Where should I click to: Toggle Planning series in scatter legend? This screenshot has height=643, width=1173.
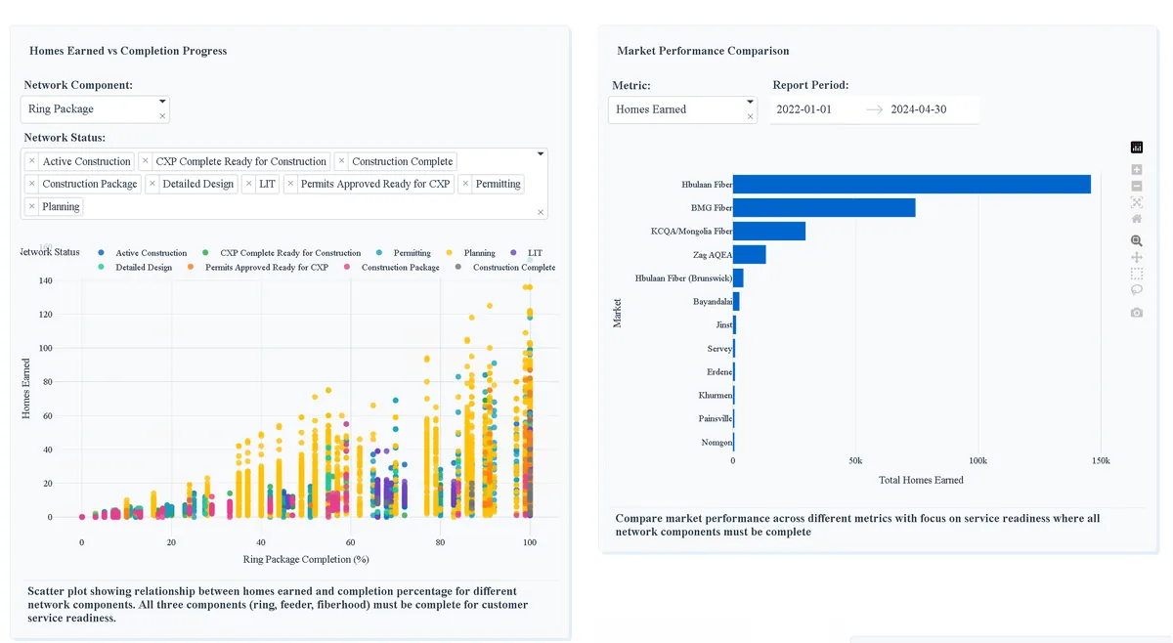[471, 253]
